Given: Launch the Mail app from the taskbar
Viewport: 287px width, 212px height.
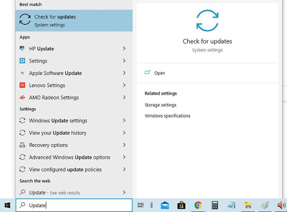Looking at the screenshot, I should pos(165,205).
